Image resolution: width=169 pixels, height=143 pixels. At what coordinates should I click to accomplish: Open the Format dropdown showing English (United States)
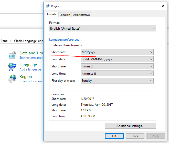pyautogui.click(x=102, y=29)
